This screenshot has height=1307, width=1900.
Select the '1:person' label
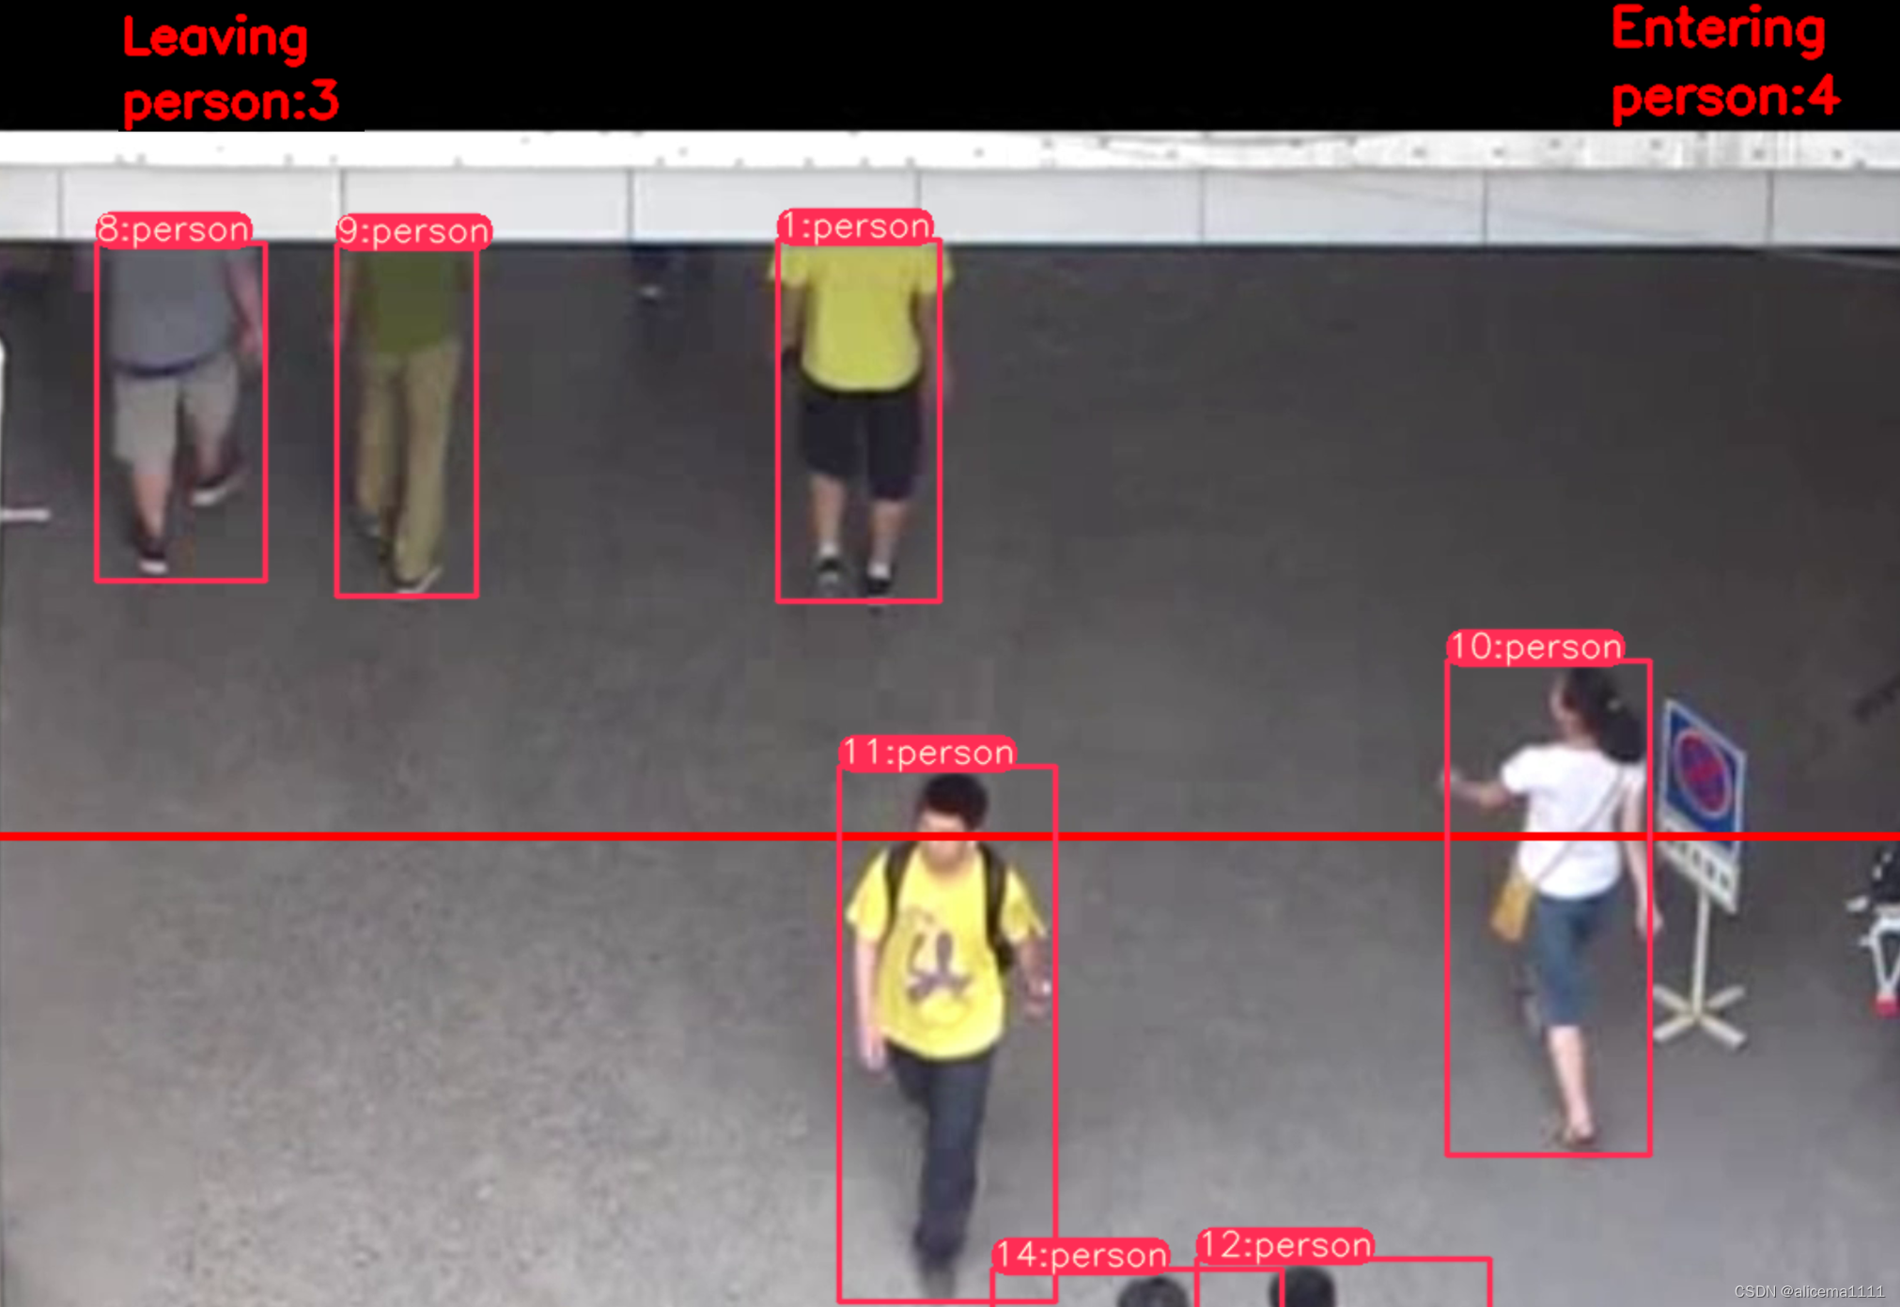(x=855, y=226)
